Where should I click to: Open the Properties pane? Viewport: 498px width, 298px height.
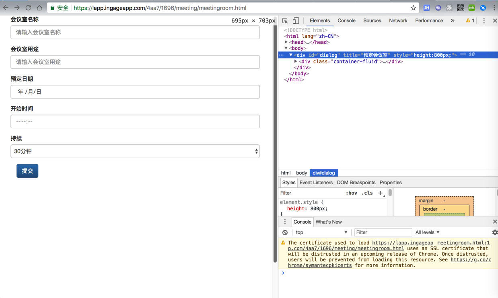coord(391,183)
